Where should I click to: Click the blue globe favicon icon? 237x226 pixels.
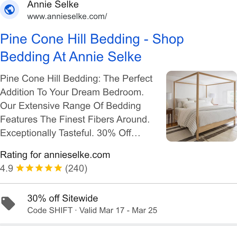click(10, 10)
